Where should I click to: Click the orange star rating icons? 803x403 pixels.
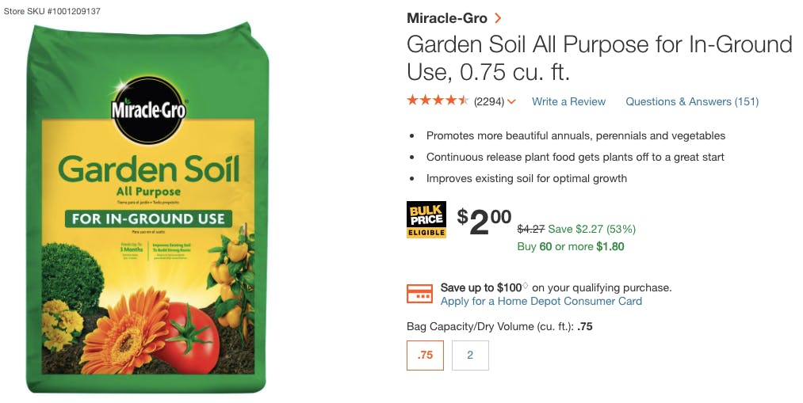point(438,101)
